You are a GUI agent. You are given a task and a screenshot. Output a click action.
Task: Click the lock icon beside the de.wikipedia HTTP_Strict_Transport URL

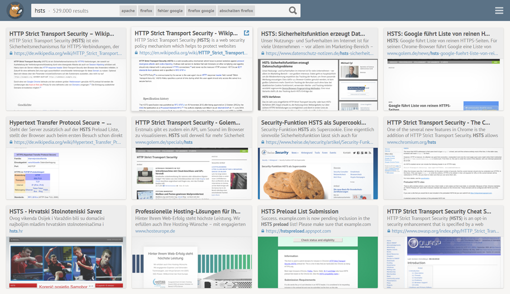click(x=11, y=54)
